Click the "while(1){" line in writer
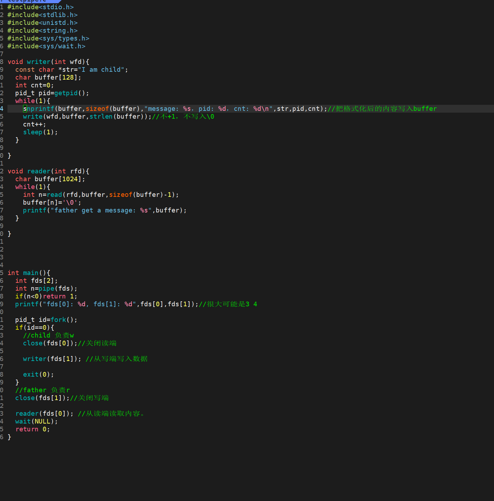 click(x=33, y=101)
